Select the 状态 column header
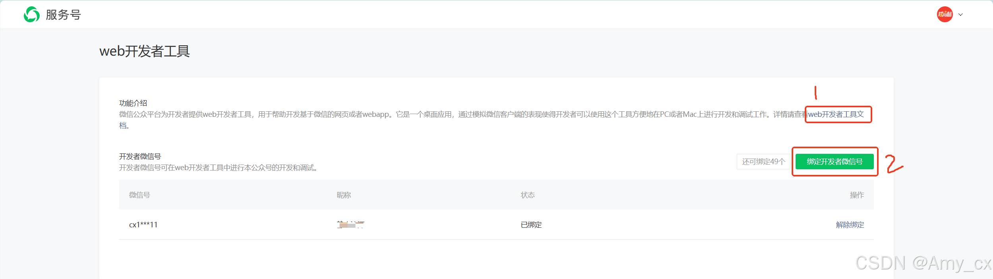Viewport: 993px width, 279px height. [x=528, y=195]
